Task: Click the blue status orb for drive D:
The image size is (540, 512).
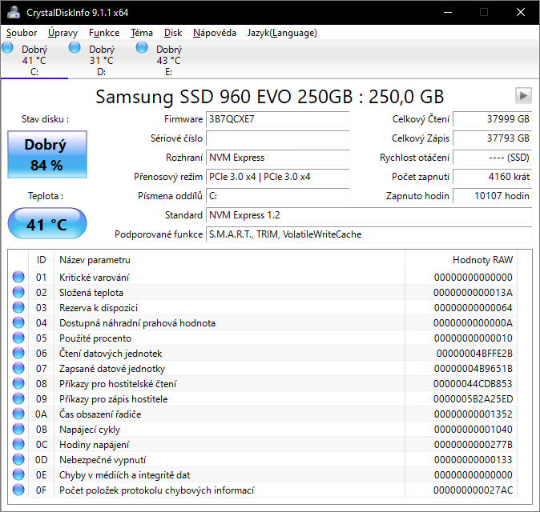Action: 75,47
